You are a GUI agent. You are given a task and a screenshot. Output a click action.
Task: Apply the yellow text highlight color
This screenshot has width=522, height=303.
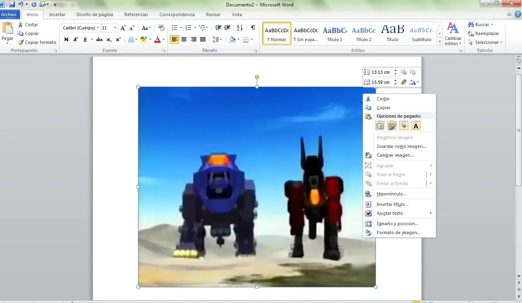[x=144, y=39]
